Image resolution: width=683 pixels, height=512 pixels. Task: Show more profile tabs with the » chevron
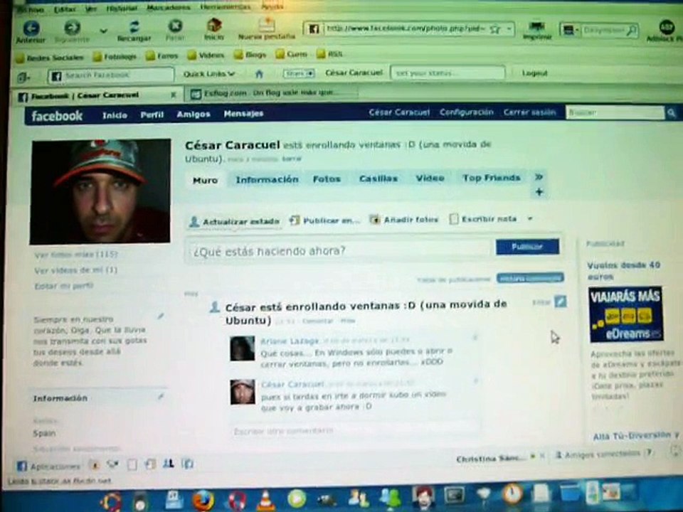pyautogui.click(x=539, y=177)
